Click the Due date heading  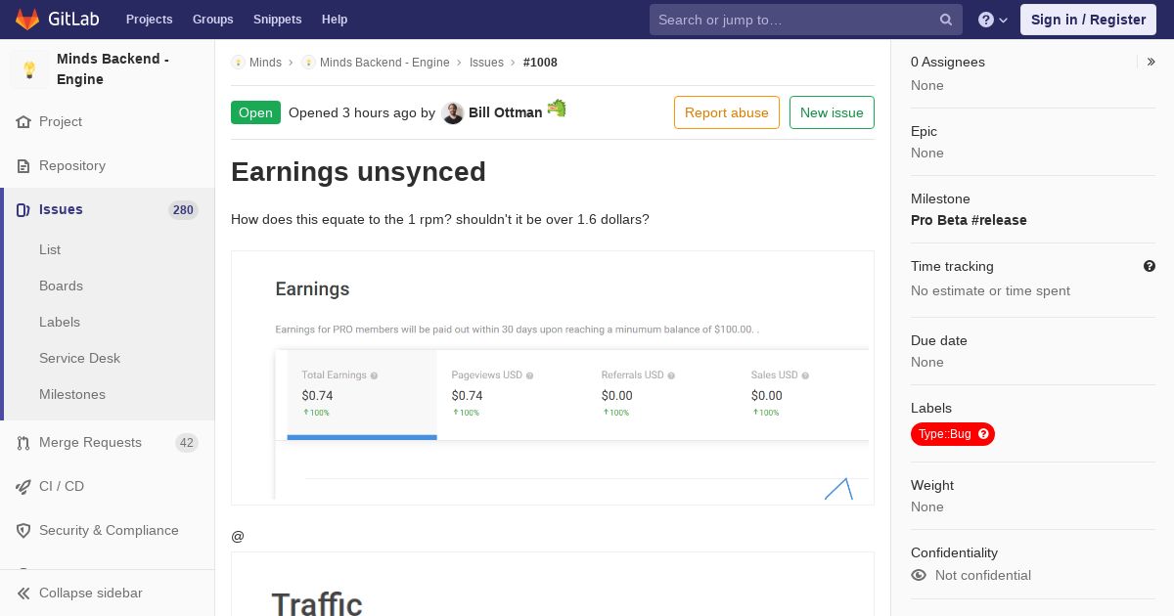tap(939, 341)
